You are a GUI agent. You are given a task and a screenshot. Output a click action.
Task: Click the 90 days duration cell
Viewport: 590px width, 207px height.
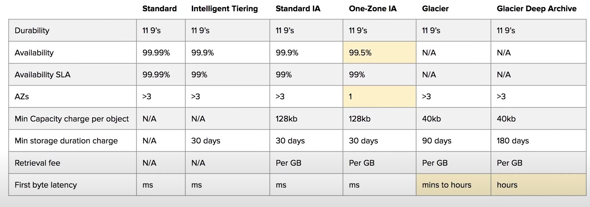click(437, 141)
